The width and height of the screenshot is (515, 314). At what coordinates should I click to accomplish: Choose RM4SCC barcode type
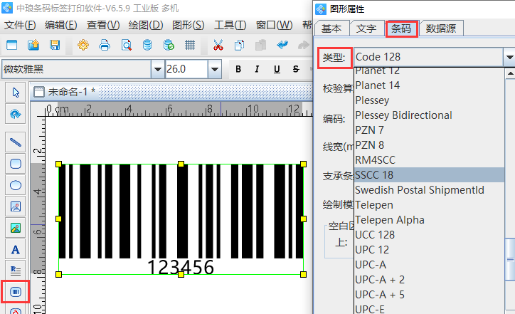(x=429, y=160)
